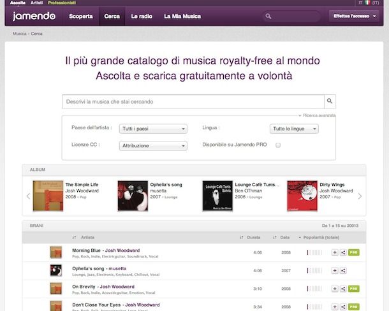The image size is (389, 311).
Task: Open the Morning Blue track title
Action: 86,250
